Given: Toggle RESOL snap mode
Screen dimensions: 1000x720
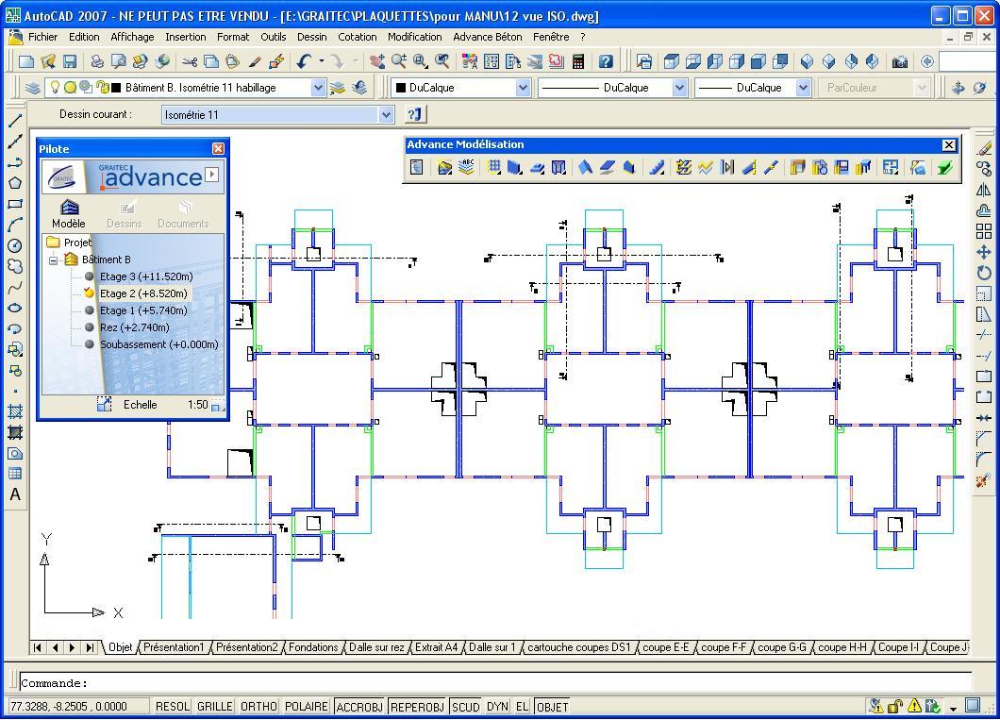Looking at the screenshot, I should click(x=173, y=707).
